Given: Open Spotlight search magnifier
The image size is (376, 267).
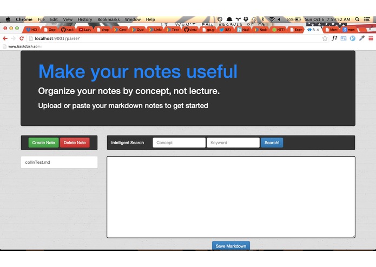Looking at the screenshot, I should (x=357, y=19).
